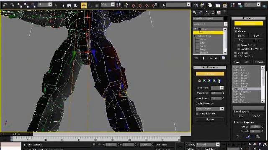Click Configure Modifier Sets icon

[x=223, y=58]
